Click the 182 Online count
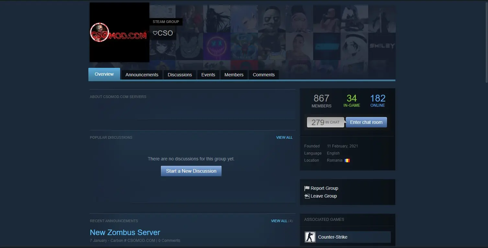488x248 pixels. click(x=378, y=101)
